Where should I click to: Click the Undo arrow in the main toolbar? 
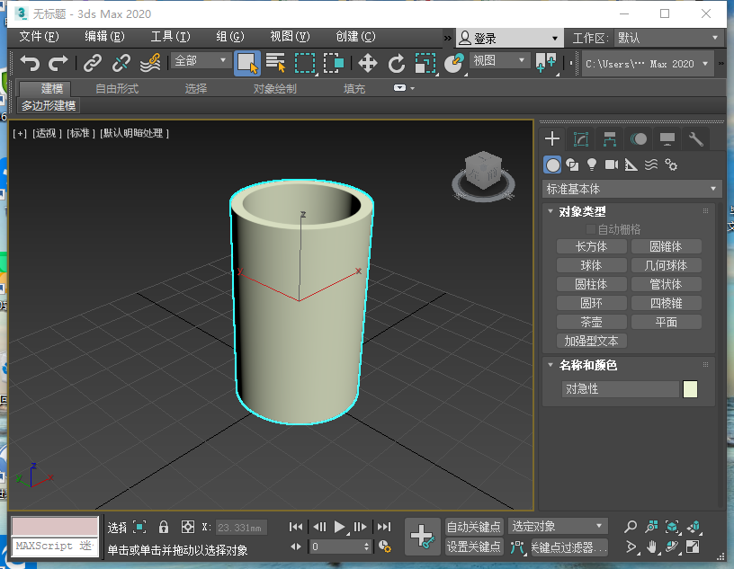tap(31, 63)
